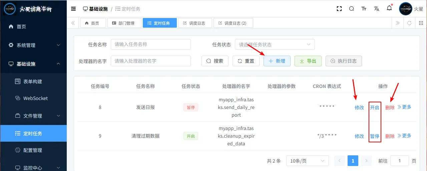The height and width of the screenshot is (171, 427).
Task: Click 删除 for task 清理过期数据
Action: click(390, 136)
